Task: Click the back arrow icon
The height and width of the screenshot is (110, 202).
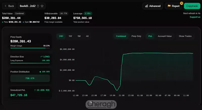Action: tap(6, 6)
